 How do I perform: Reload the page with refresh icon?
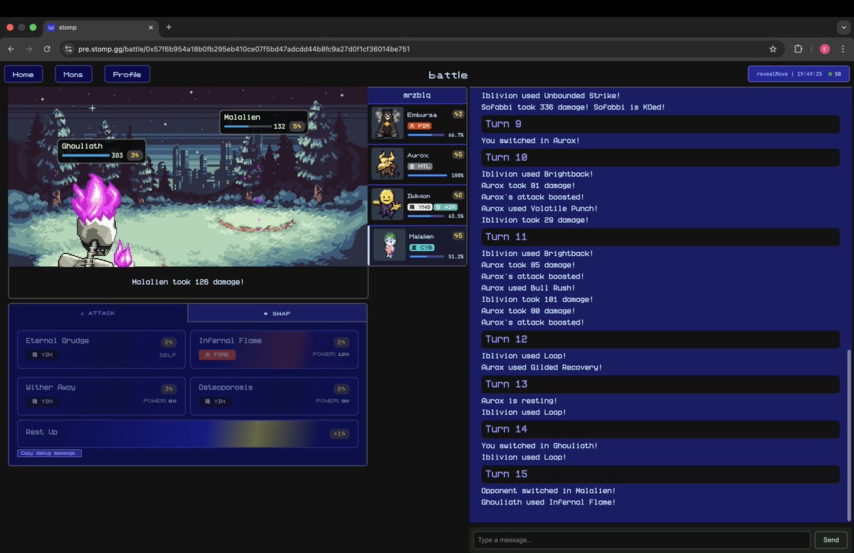[47, 49]
